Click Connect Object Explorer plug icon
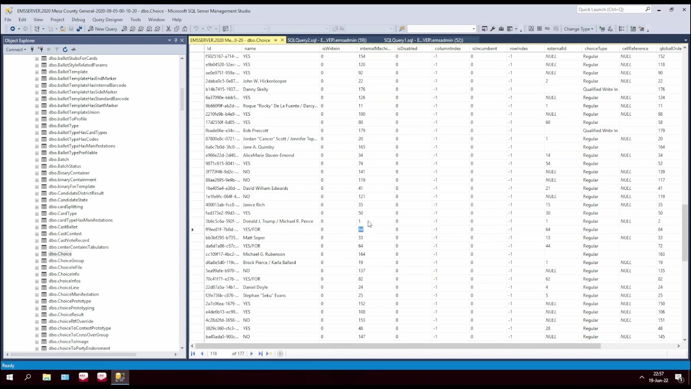This screenshot has height=389, width=691. pyautogui.click(x=32, y=49)
